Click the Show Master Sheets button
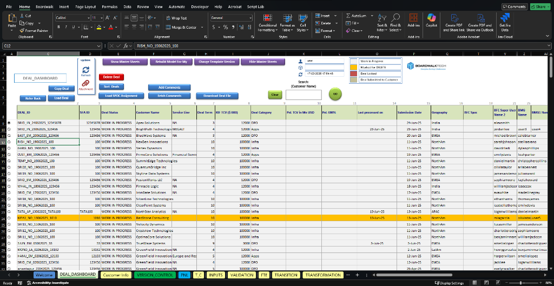The image size is (554, 286). pos(125,62)
